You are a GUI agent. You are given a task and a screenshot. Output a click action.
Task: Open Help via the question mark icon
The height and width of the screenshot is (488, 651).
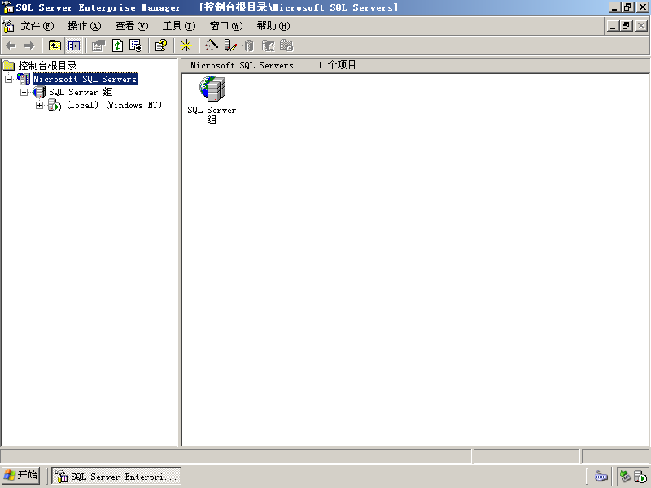pyautogui.click(x=161, y=46)
